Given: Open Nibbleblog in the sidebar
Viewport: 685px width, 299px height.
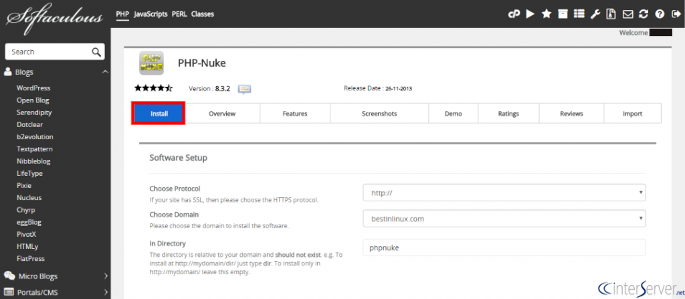Looking at the screenshot, I should (33, 161).
